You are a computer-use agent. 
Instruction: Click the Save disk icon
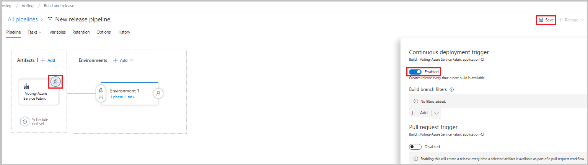541,20
